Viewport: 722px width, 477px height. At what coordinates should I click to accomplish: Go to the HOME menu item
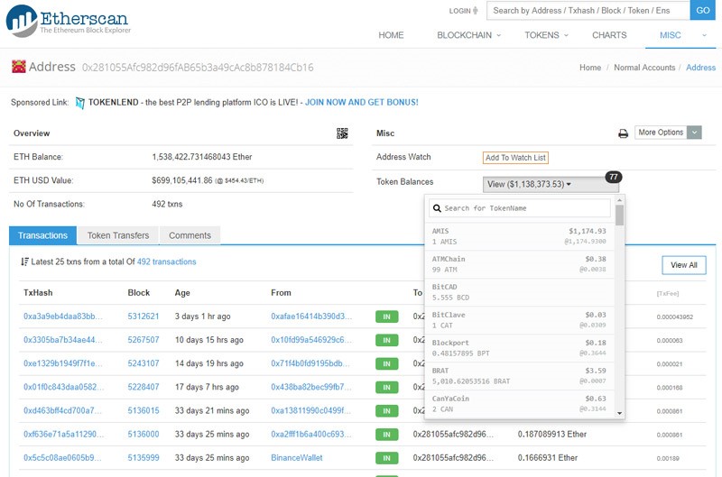(391, 35)
